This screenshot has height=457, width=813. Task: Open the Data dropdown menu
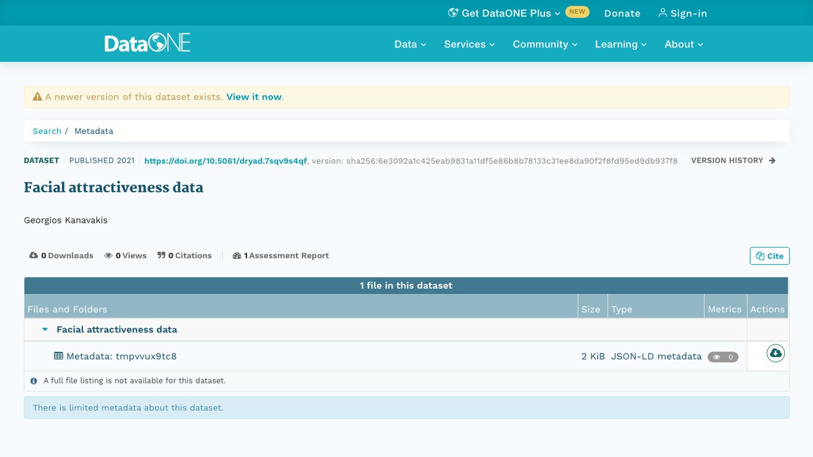[410, 44]
